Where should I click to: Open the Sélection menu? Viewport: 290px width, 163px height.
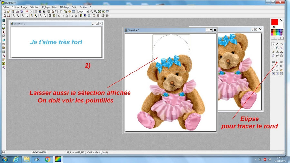(34, 7)
